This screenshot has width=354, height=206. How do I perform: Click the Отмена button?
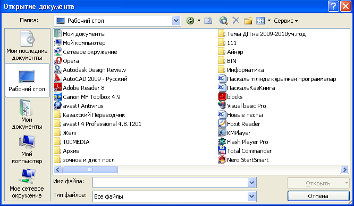(318, 196)
